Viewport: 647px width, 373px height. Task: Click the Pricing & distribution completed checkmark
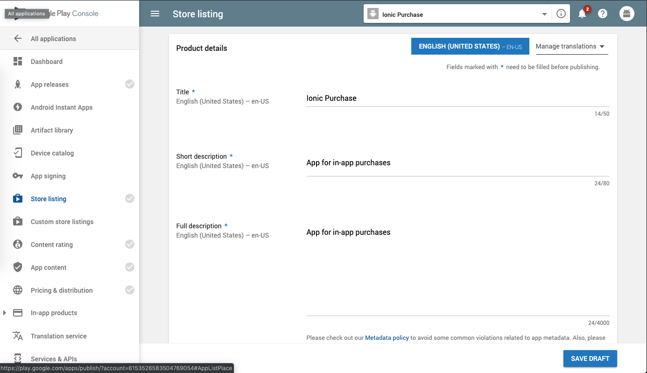click(130, 290)
